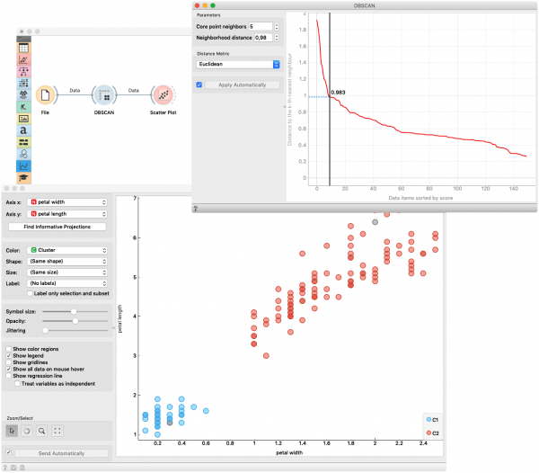Image resolution: width=539 pixels, height=473 pixels.
Task: Click the reset zoom to fit icon
Action: (x=57, y=430)
